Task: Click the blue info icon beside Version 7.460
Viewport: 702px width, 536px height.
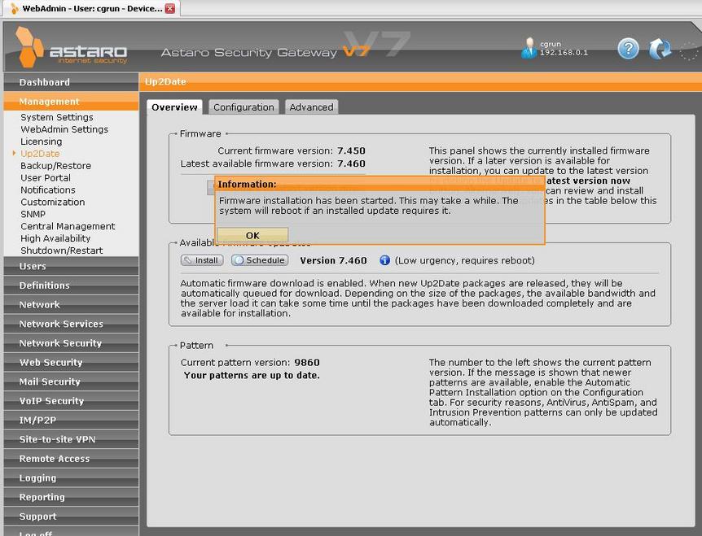Action: (384, 260)
